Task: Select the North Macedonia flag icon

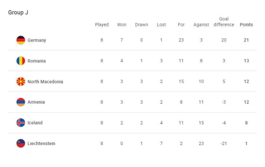Action: 21,82
